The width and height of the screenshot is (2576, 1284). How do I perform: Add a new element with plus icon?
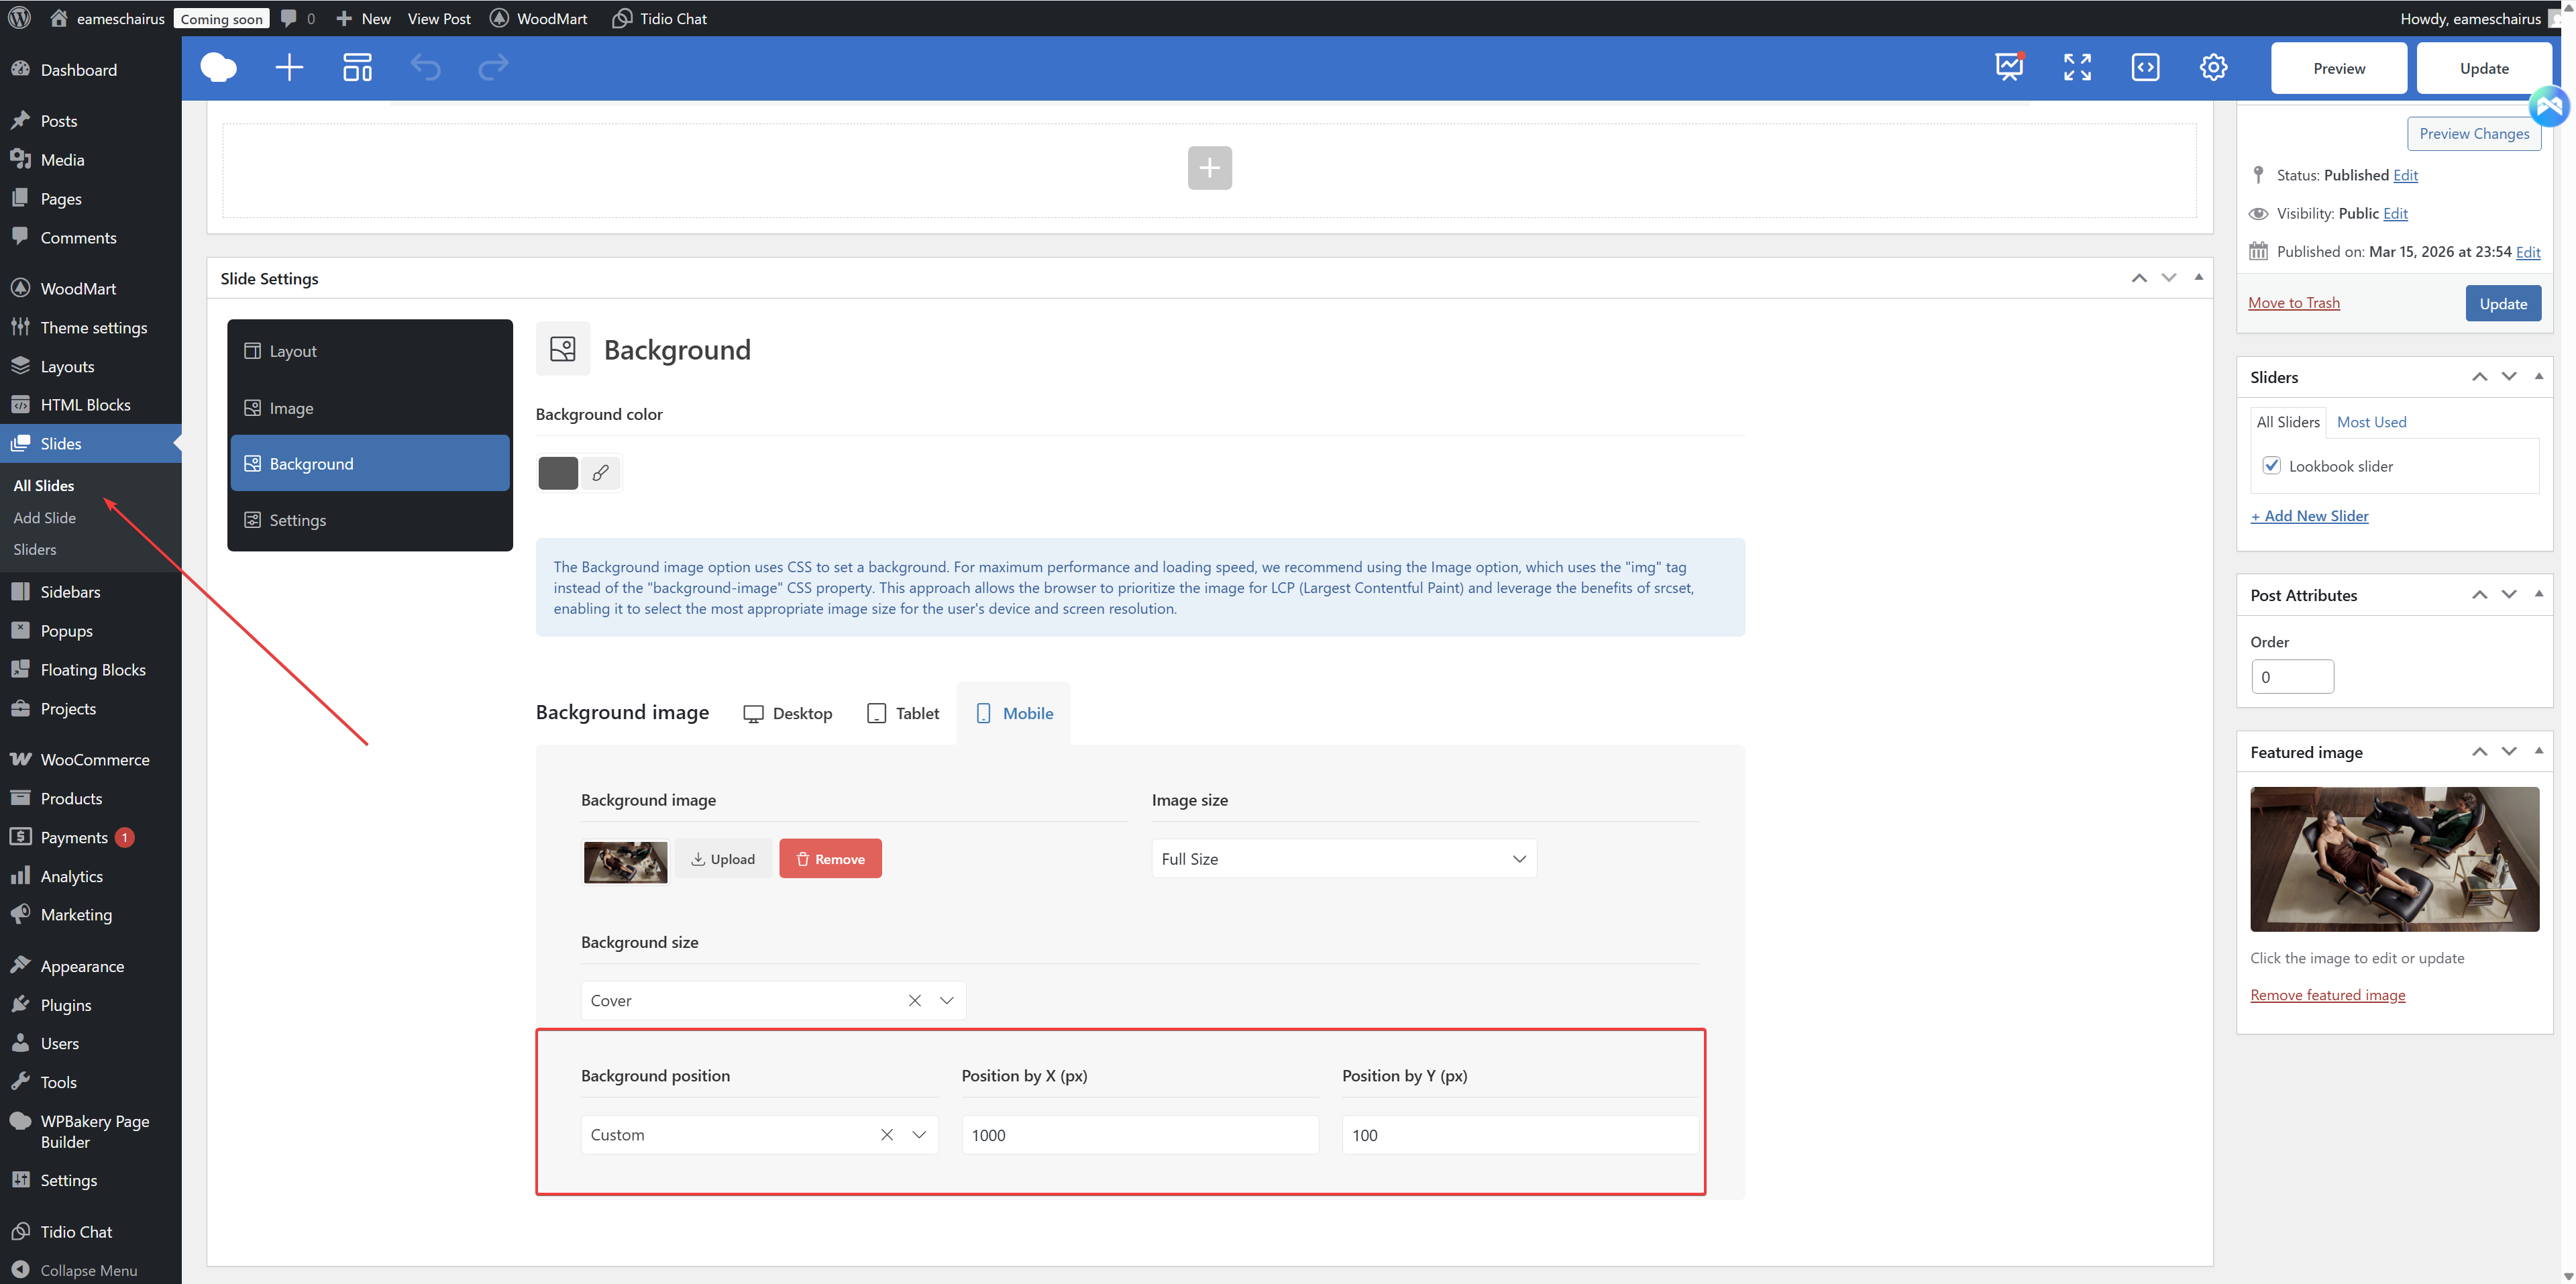tap(289, 68)
